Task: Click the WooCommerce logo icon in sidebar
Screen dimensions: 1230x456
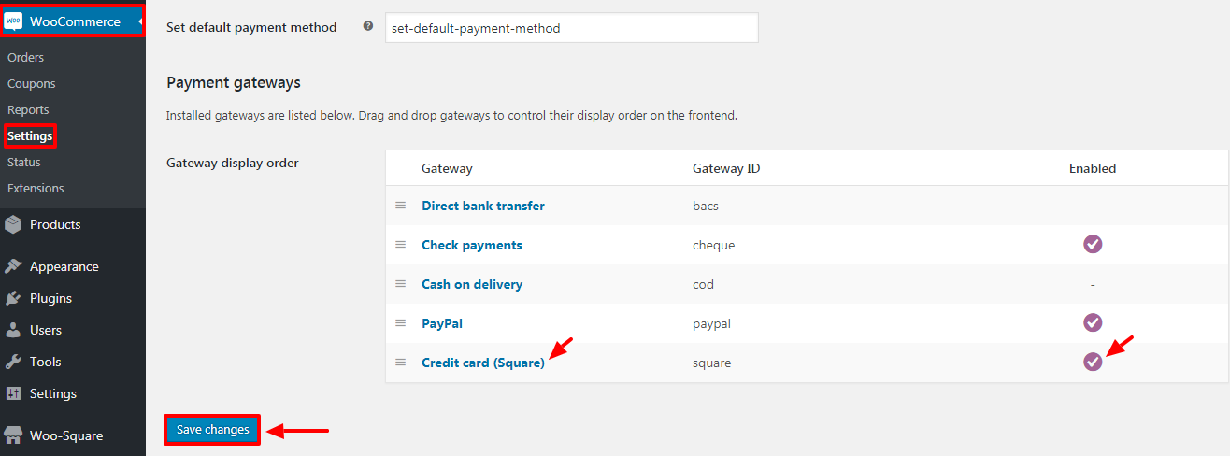Action: [x=13, y=21]
